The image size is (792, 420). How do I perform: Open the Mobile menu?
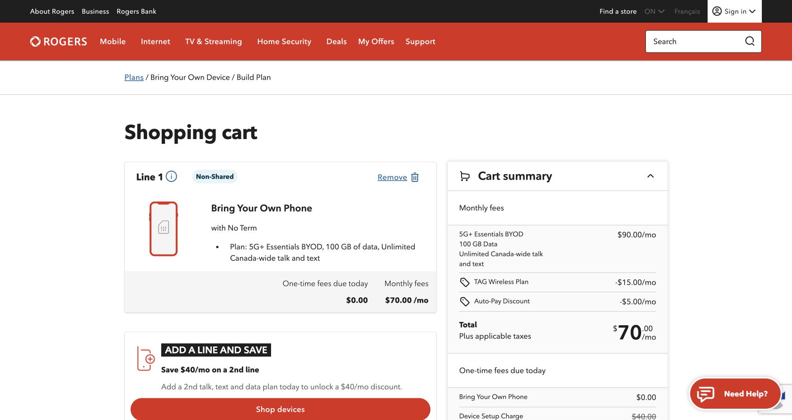pyautogui.click(x=113, y=41)
